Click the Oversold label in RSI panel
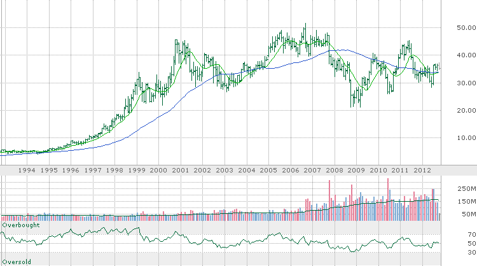 [x=17, y=262]
